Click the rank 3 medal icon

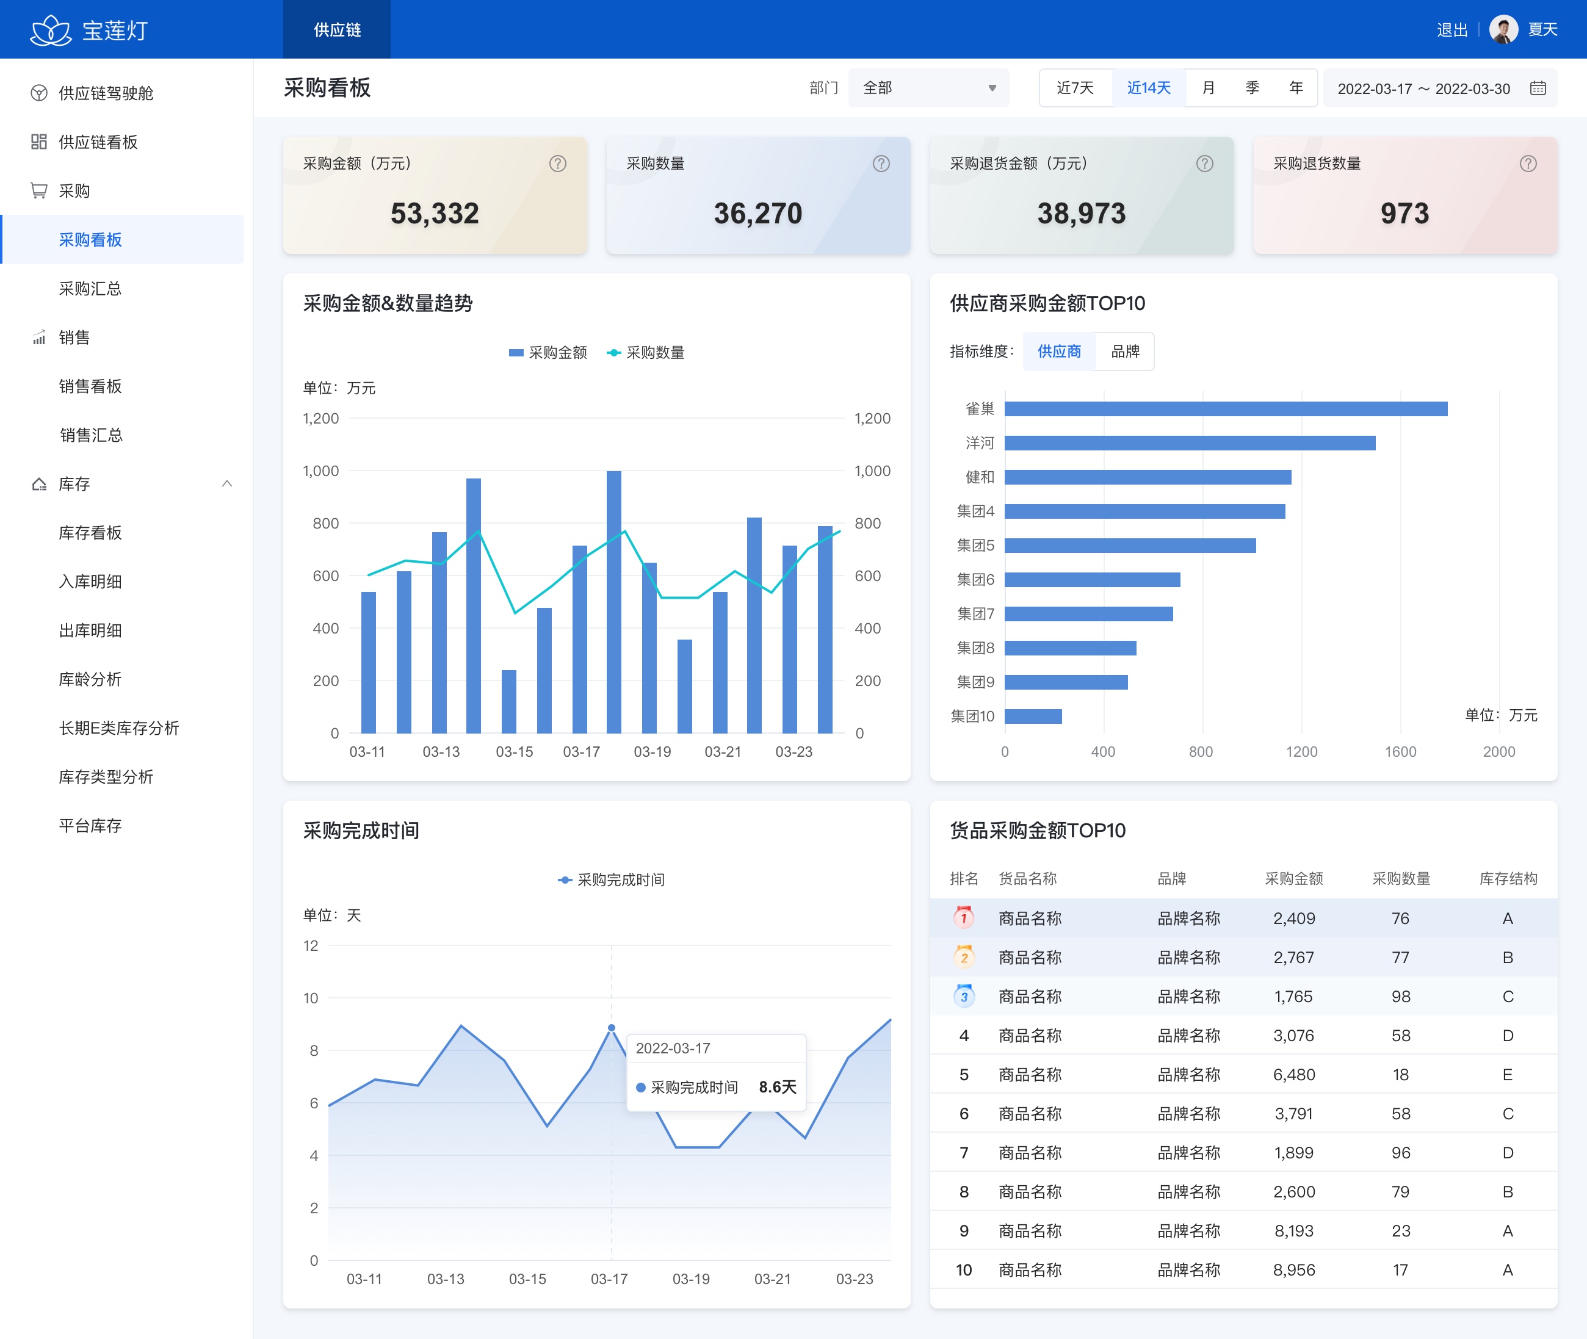964,995
